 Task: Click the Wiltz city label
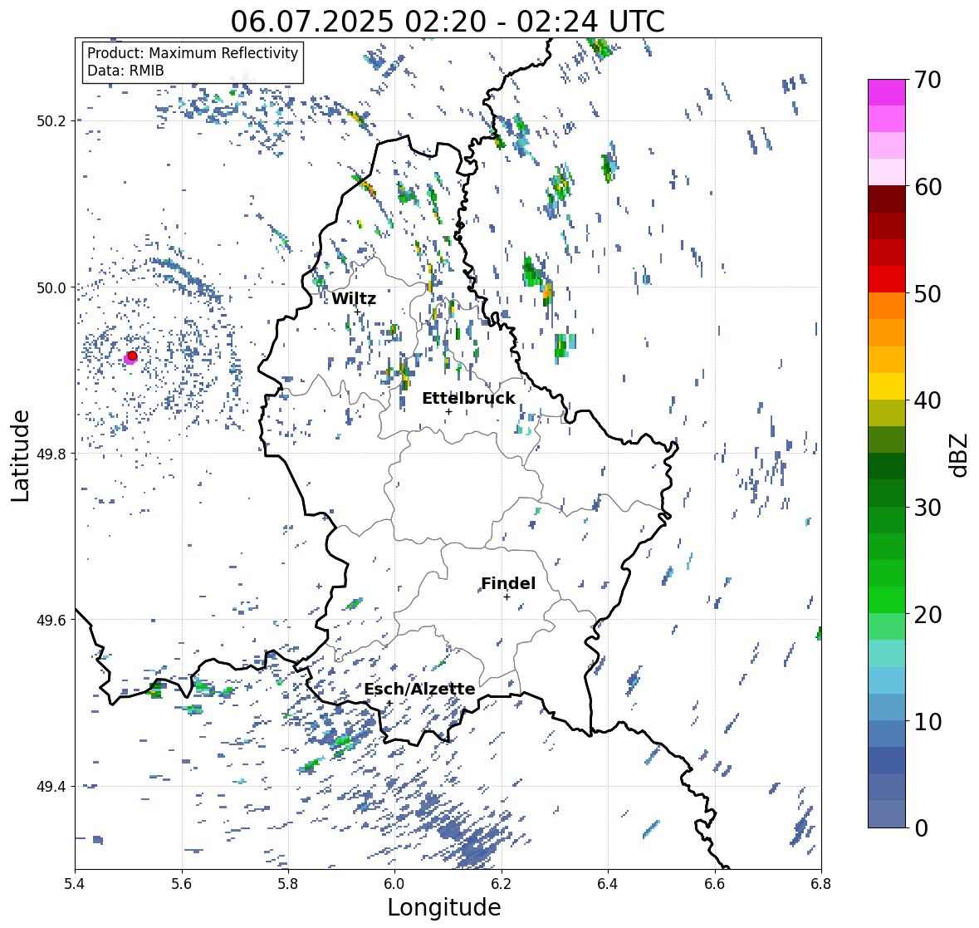click(x=354, y=298)
